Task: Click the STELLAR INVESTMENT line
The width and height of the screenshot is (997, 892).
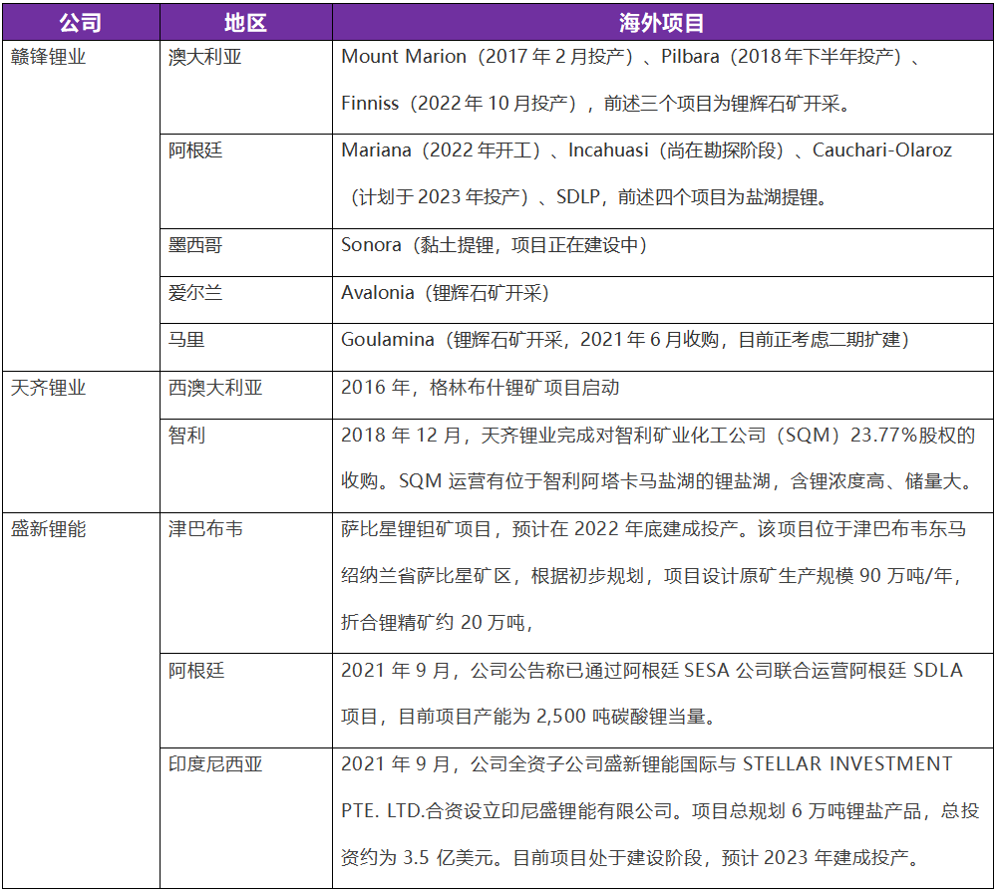Action: click(647, 763)
